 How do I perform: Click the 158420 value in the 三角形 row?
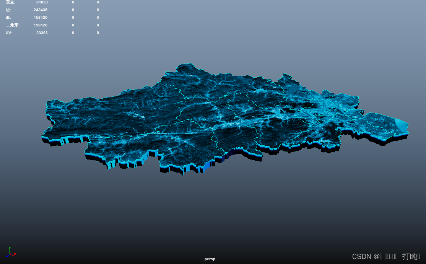[x=41, y=25]
